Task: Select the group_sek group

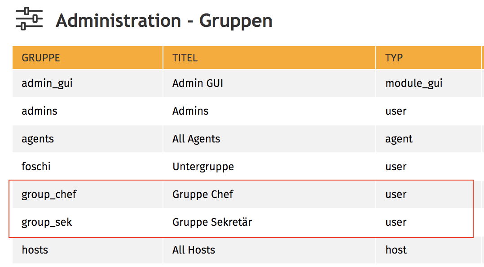Action: click(x=47, y=222)
